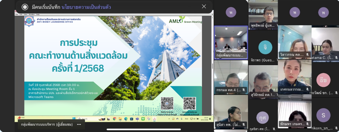Dismiss the recording started notification banner
Viewport: 339px width, 132px height.
point(204,7)
